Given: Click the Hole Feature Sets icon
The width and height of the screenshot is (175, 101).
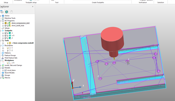Looking at the screenshot, I should click(x=3, y=58).
